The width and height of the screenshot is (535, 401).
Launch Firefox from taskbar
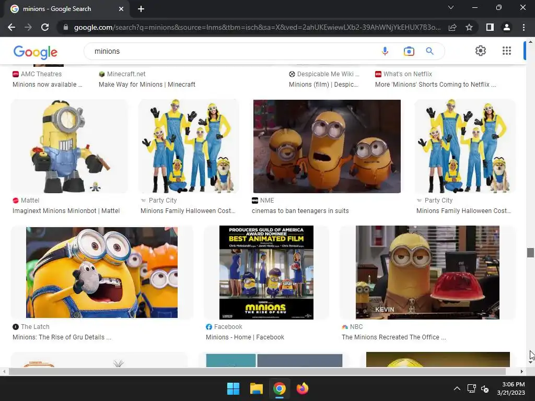(x=303, y=388)
